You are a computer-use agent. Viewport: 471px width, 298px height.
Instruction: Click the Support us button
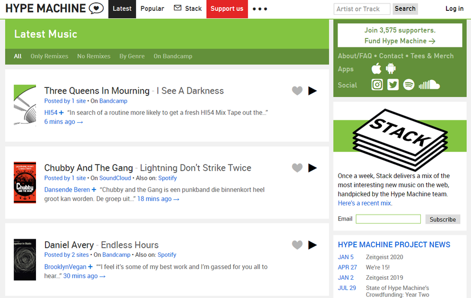(x=227, y=9)
